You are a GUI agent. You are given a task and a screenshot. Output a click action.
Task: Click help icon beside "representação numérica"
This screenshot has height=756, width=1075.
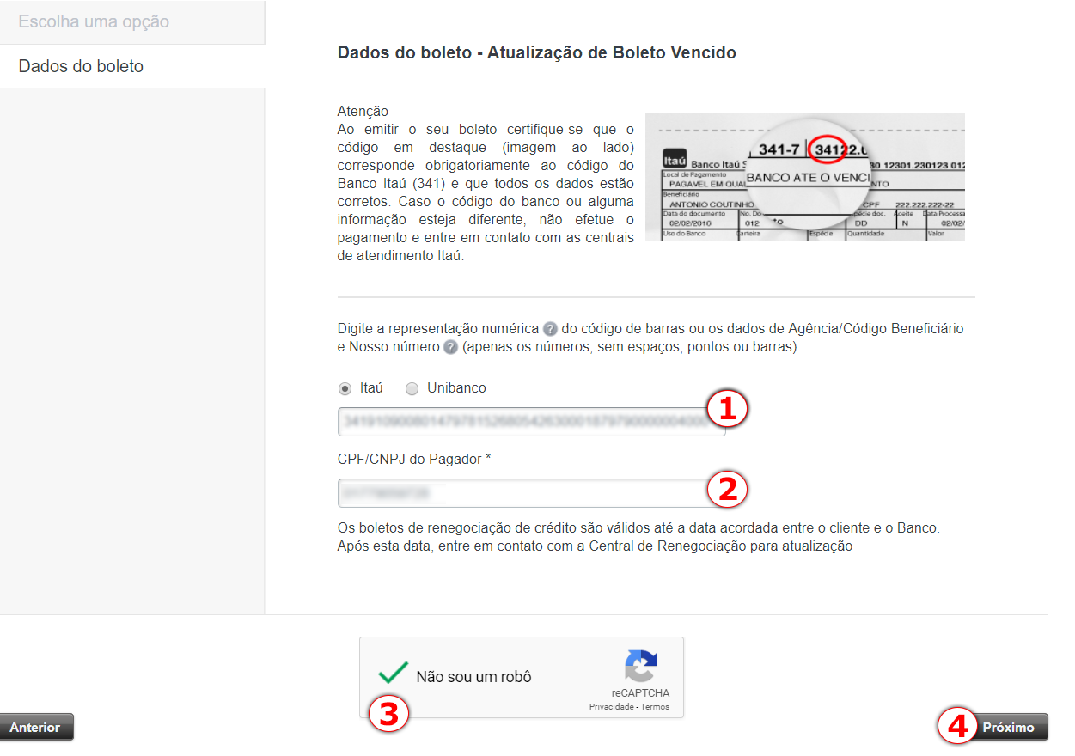pyautogui.click(x=550, y=329)
